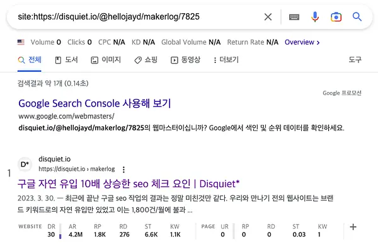Clear the search box with X icon
This screenshot has height=249, width=378.
click(x=268, y=17)
